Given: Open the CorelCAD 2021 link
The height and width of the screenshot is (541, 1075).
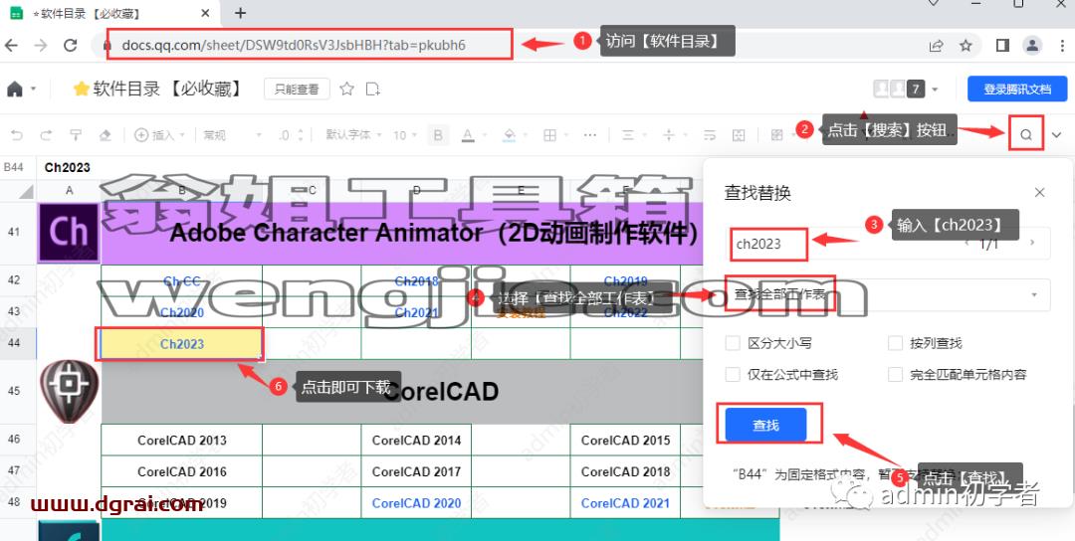Looking at the screenshot, I should 625,503.
